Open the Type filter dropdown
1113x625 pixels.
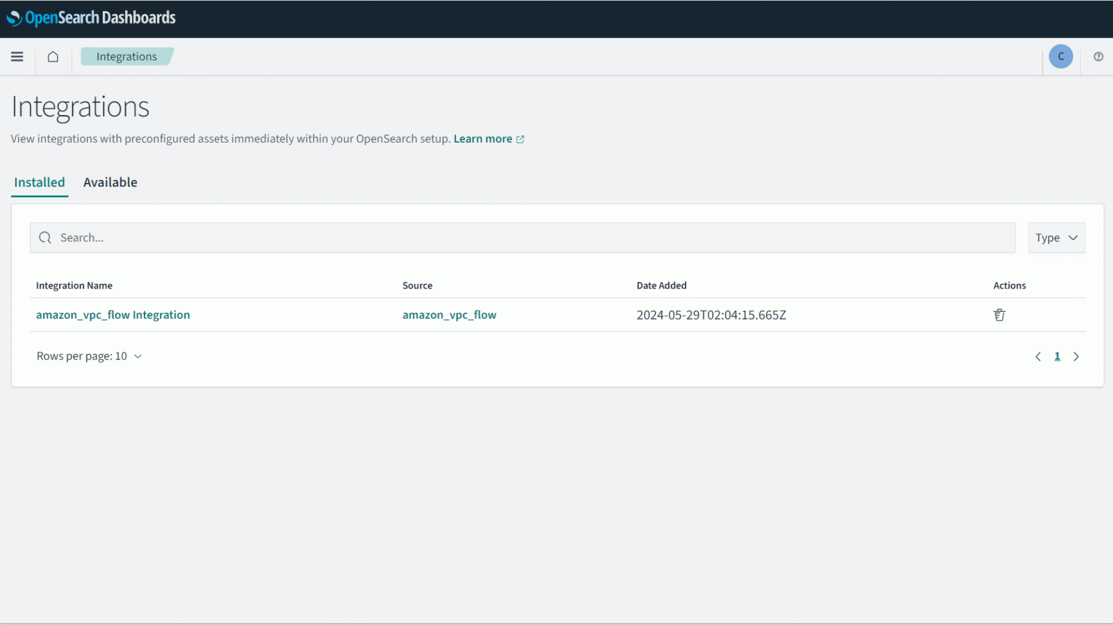(1056, 238)
